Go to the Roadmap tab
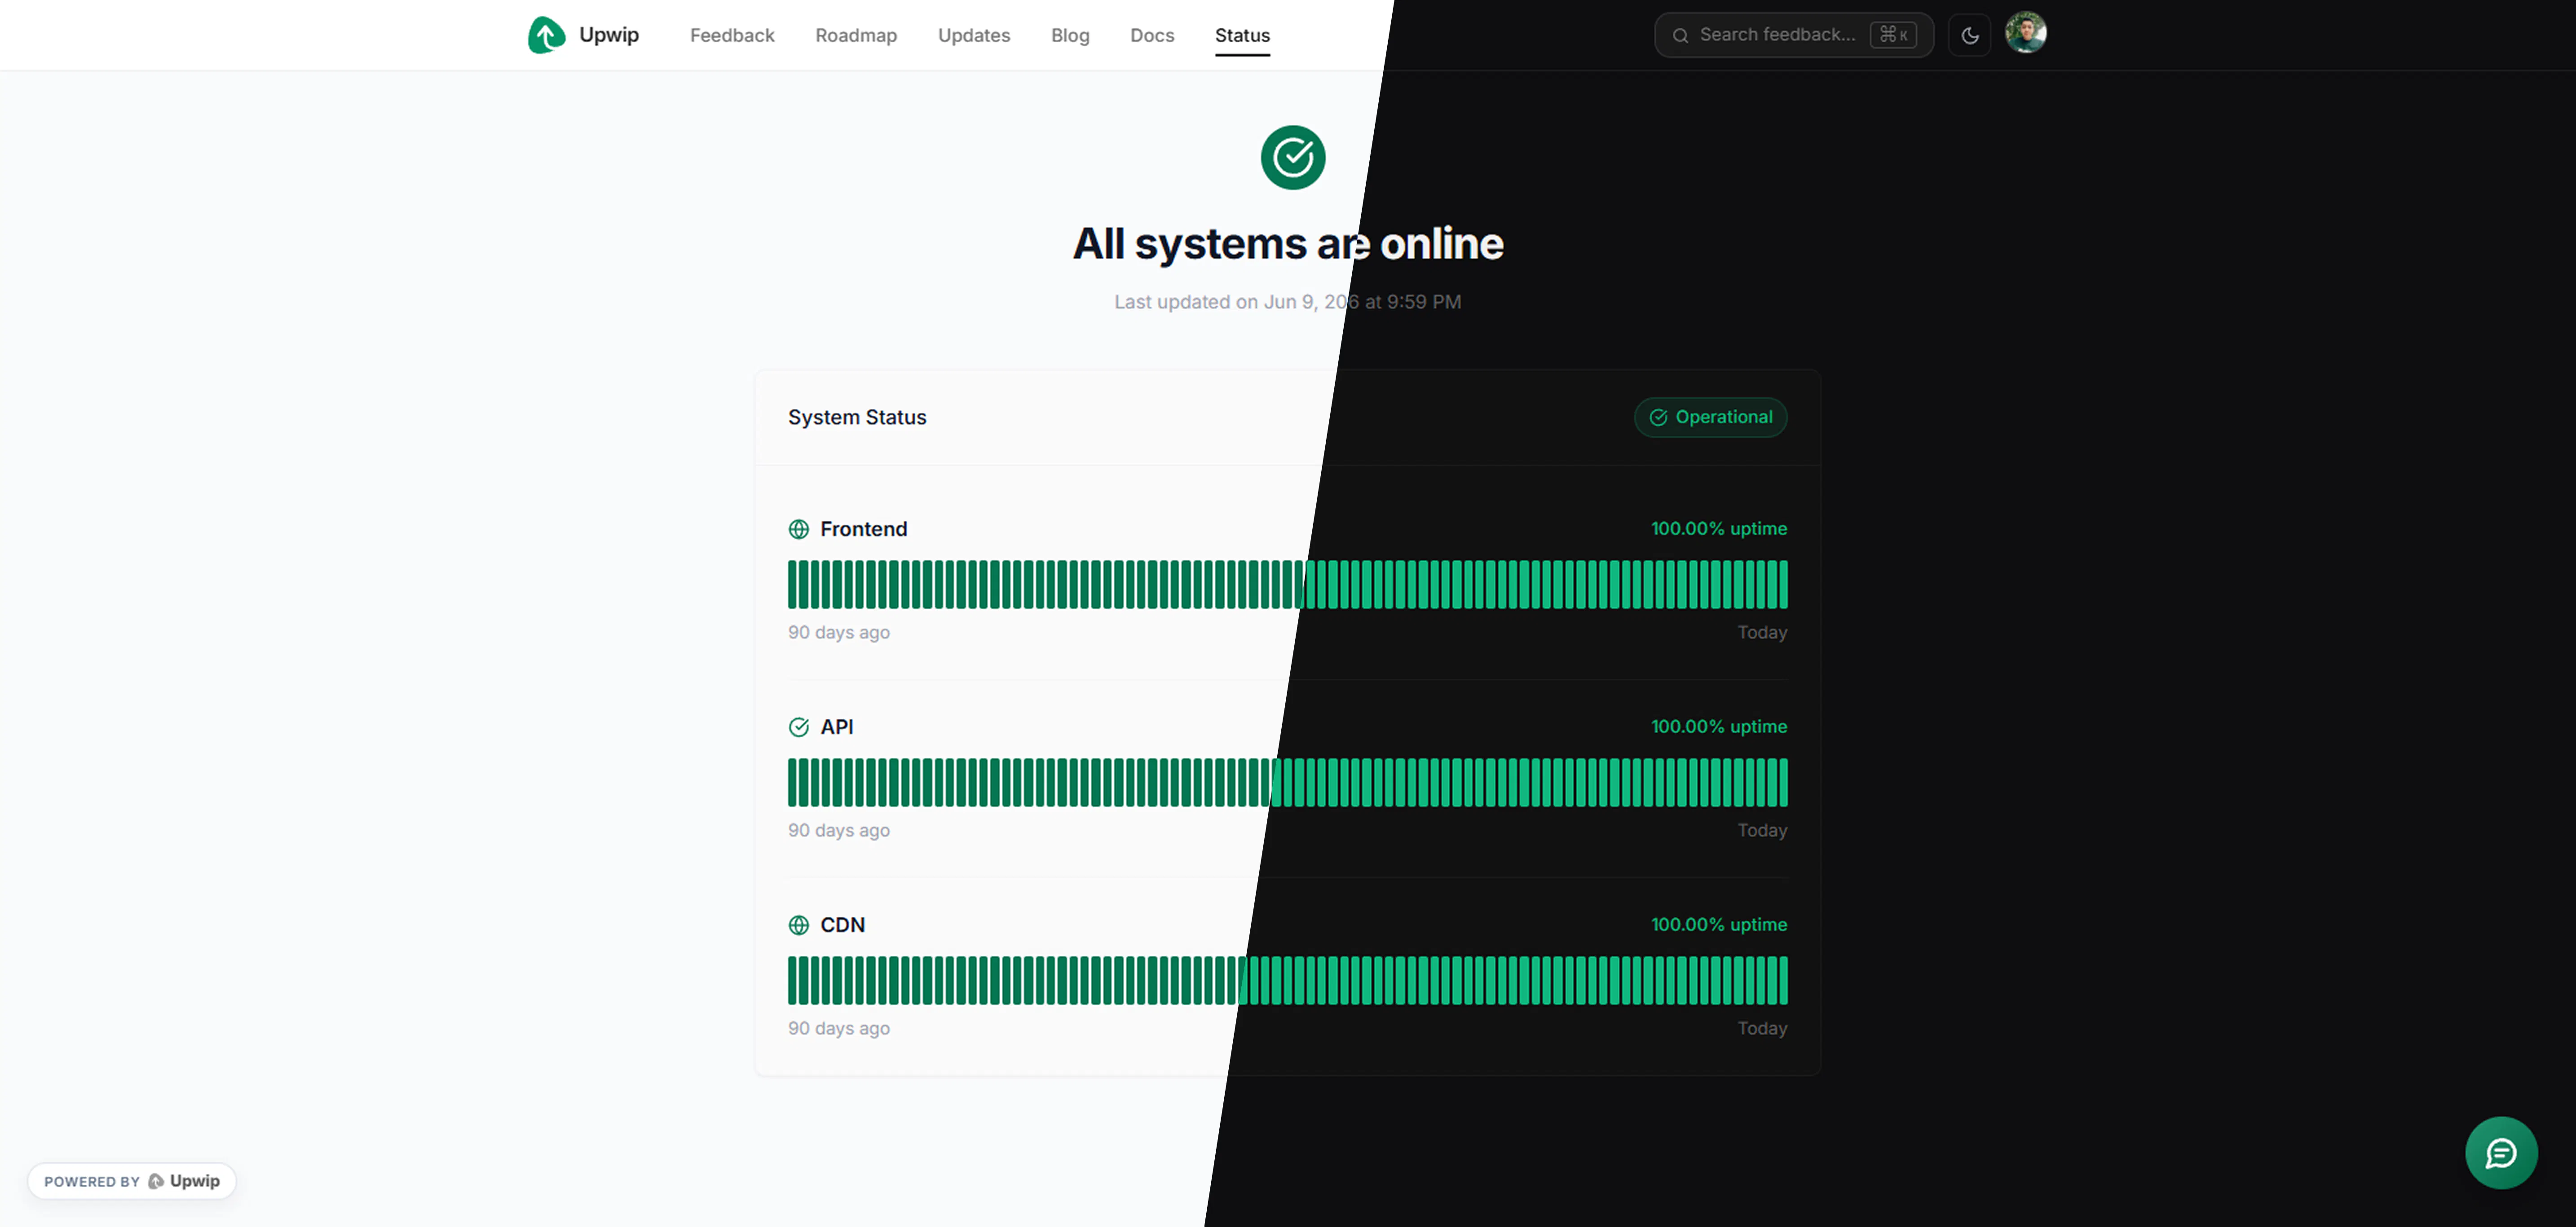The width and height of the screenshot is (2576, 1227). click(x=856, y=35)
